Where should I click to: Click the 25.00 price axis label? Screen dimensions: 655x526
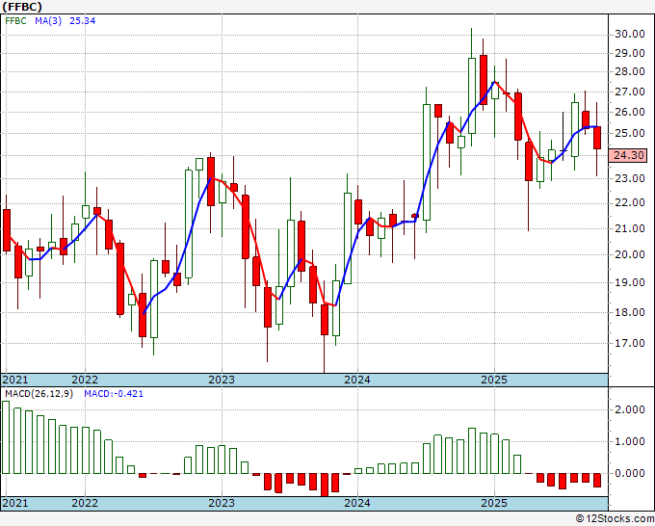pos(630,133)
